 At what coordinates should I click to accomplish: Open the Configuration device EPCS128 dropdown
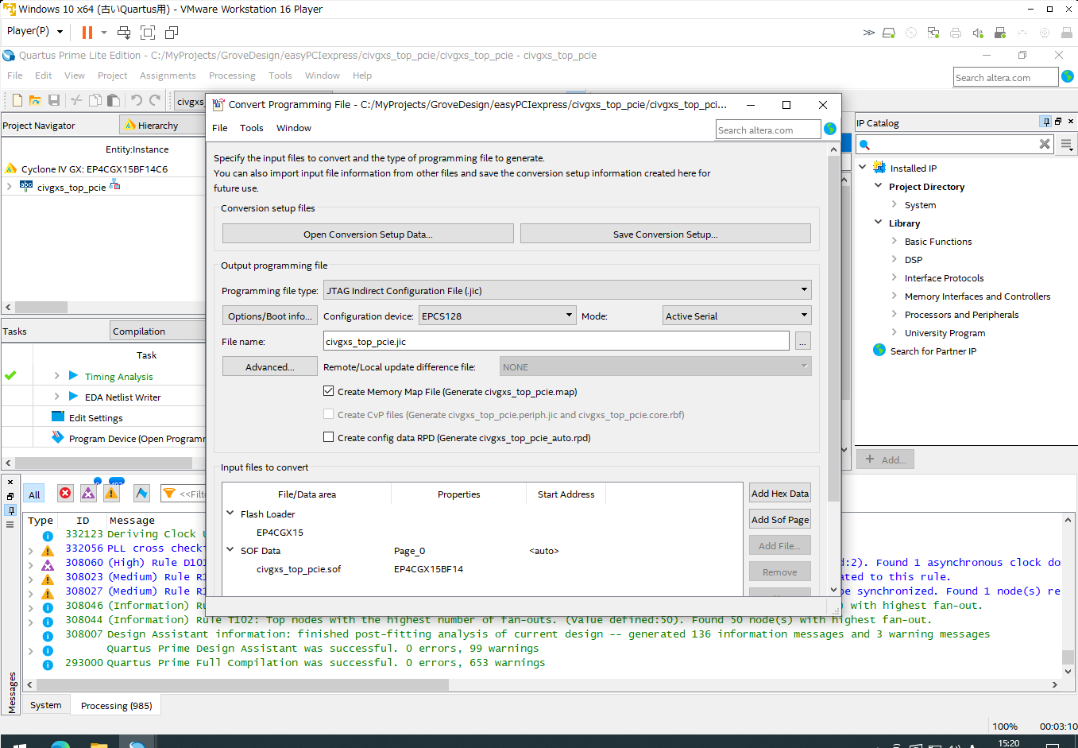[497, 316]
